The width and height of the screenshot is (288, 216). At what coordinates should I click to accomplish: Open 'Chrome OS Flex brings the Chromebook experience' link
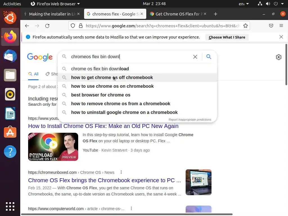click(x=105, y=180)
